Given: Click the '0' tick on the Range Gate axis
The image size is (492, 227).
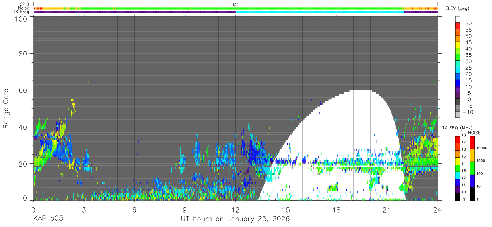Looking at the screenshot, I should point(25,198).
